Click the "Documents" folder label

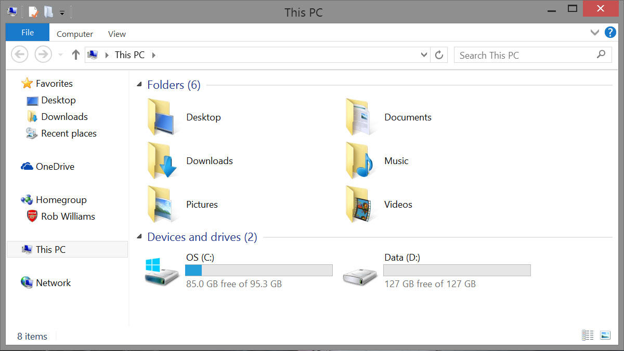coord(408,117)
